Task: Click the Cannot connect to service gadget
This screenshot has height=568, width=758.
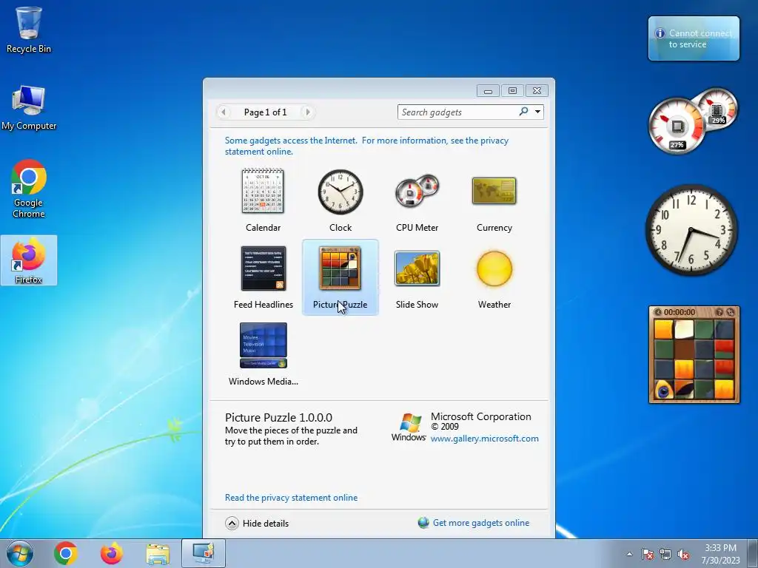Action: point(694,38)
